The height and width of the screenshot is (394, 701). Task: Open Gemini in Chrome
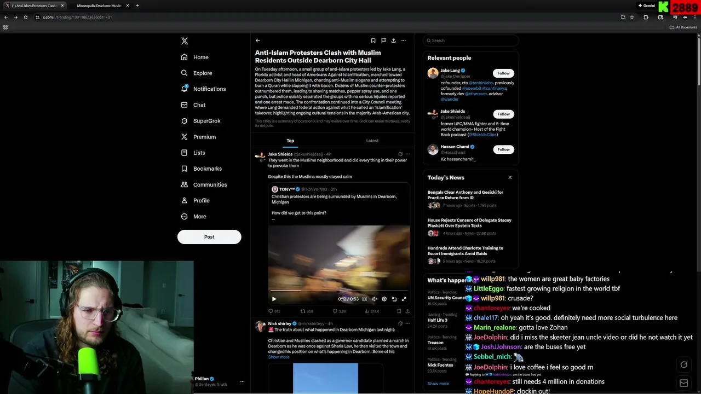[646, 5]
